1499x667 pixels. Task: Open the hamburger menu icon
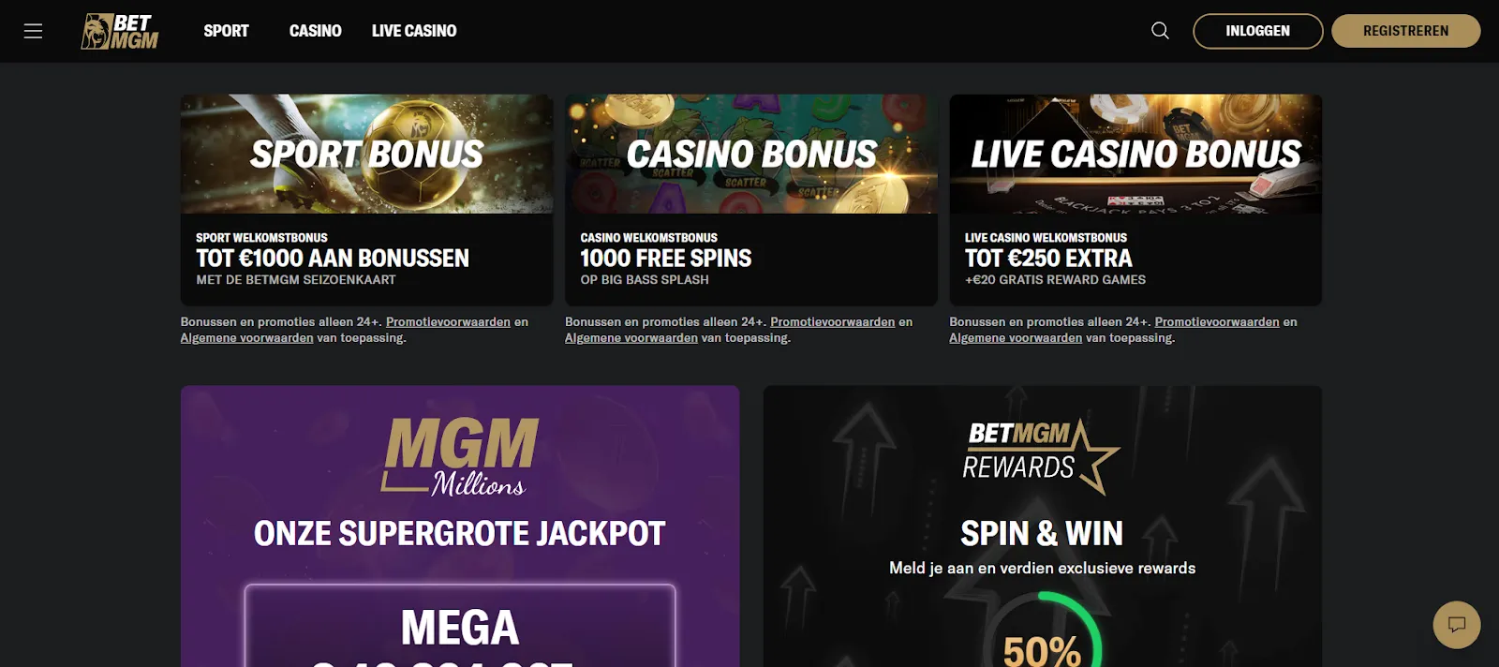(x=33, y=31)
